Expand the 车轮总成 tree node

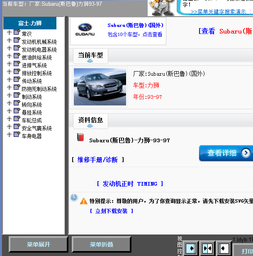pos(9,119)
